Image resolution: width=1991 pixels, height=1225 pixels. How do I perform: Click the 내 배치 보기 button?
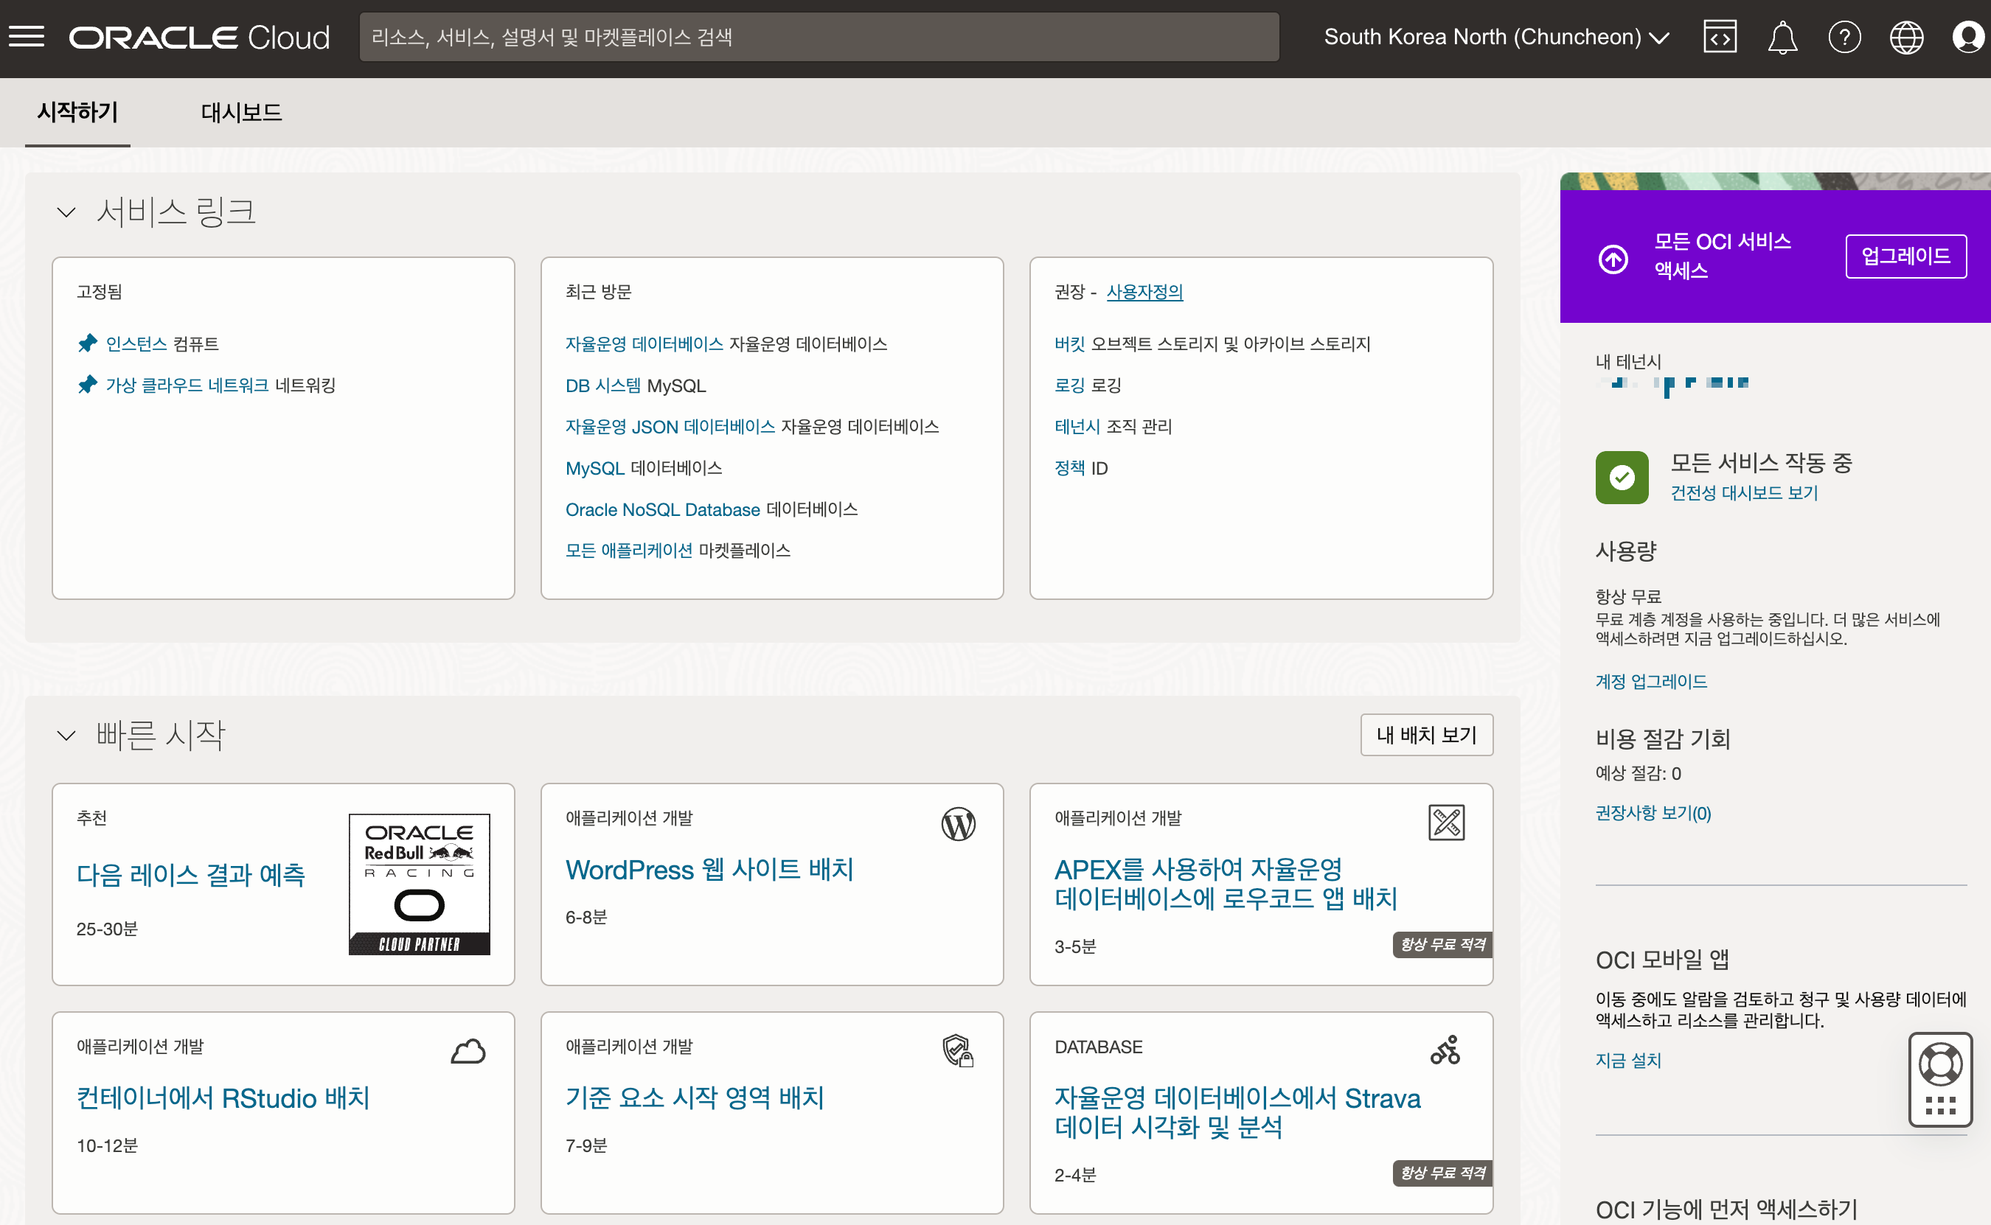click(x=1426, y=735)
